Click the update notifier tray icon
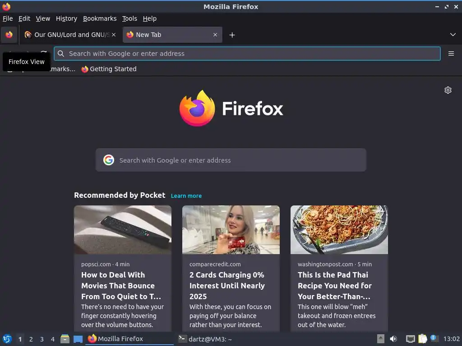This screenshot has width=462, height=346. tap(434, 338)
